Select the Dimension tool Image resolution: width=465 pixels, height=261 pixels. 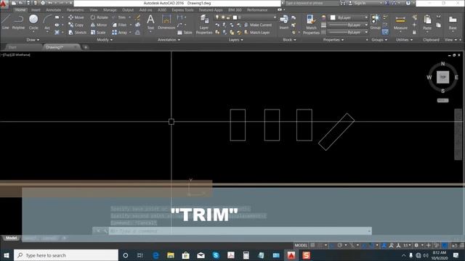(x=166, y=22)
